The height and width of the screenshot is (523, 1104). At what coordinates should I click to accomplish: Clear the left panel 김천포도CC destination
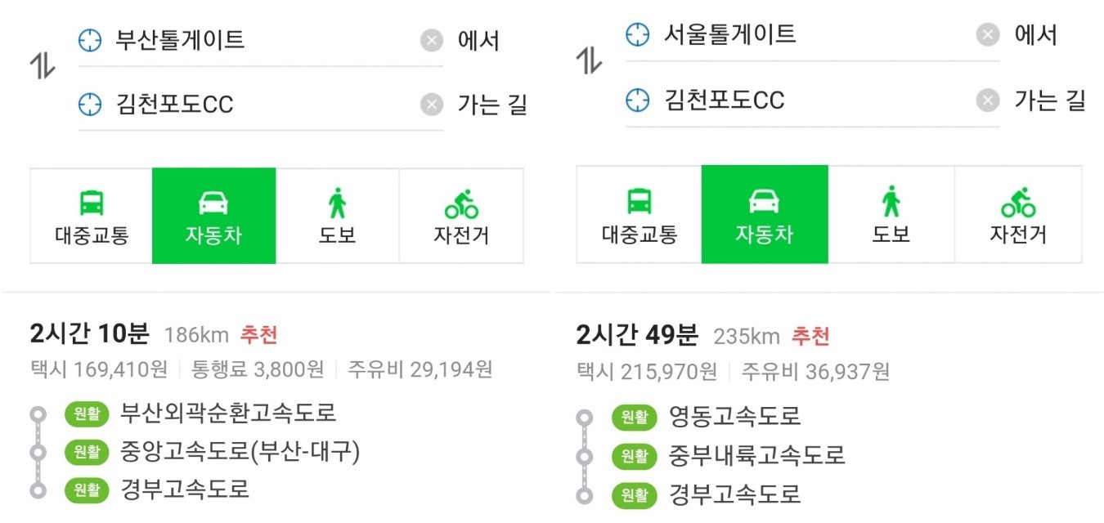click(x=432, y=105)
